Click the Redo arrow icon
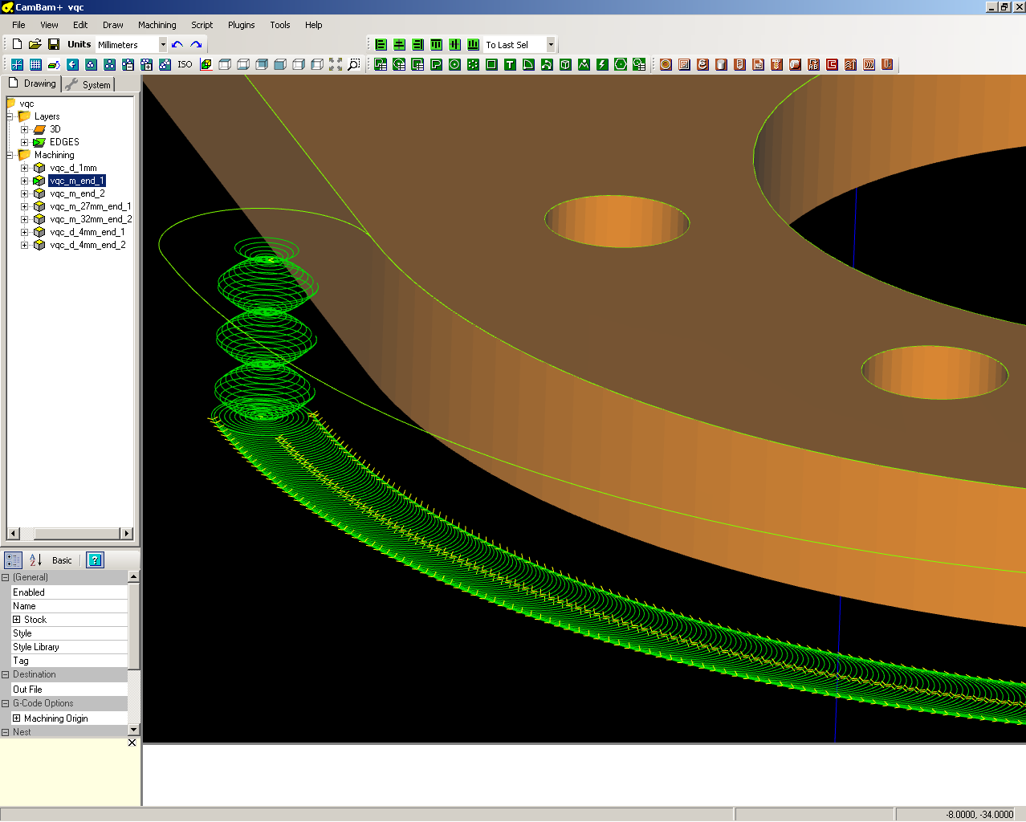The height and width of the screenshot is (822, 1026). tap(196, 45)
